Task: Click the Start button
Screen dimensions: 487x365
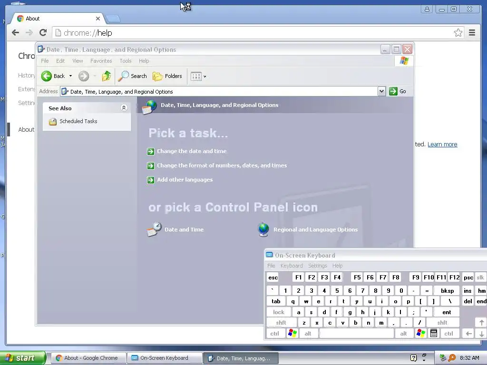Action: (x=23, y=358)
